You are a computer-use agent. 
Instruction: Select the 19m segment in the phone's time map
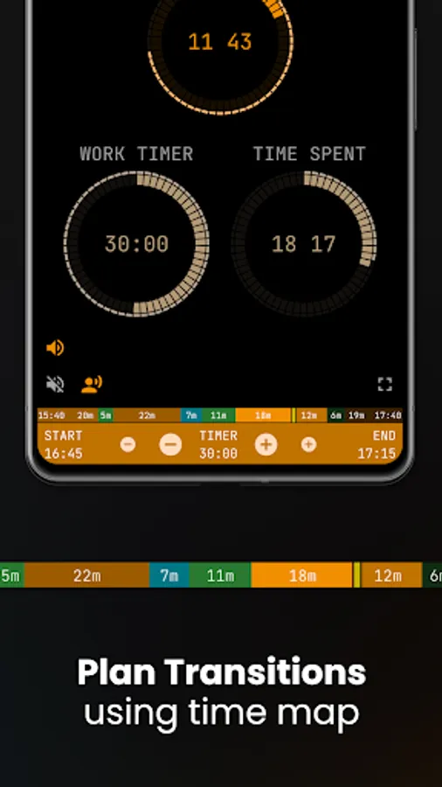coord(356,415)
